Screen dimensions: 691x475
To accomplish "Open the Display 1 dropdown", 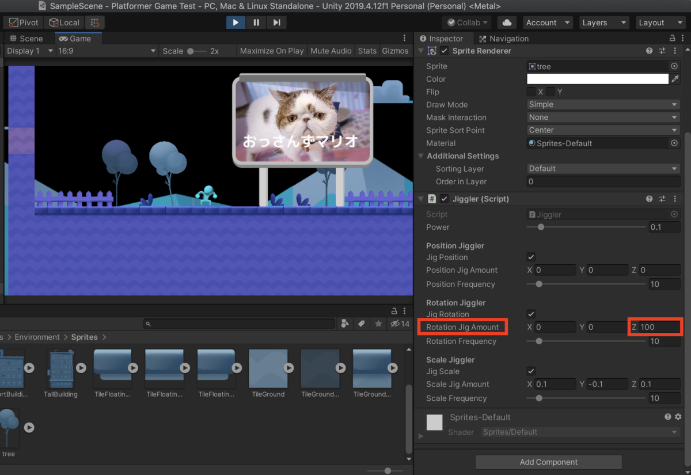I will (x=29, y=51).
